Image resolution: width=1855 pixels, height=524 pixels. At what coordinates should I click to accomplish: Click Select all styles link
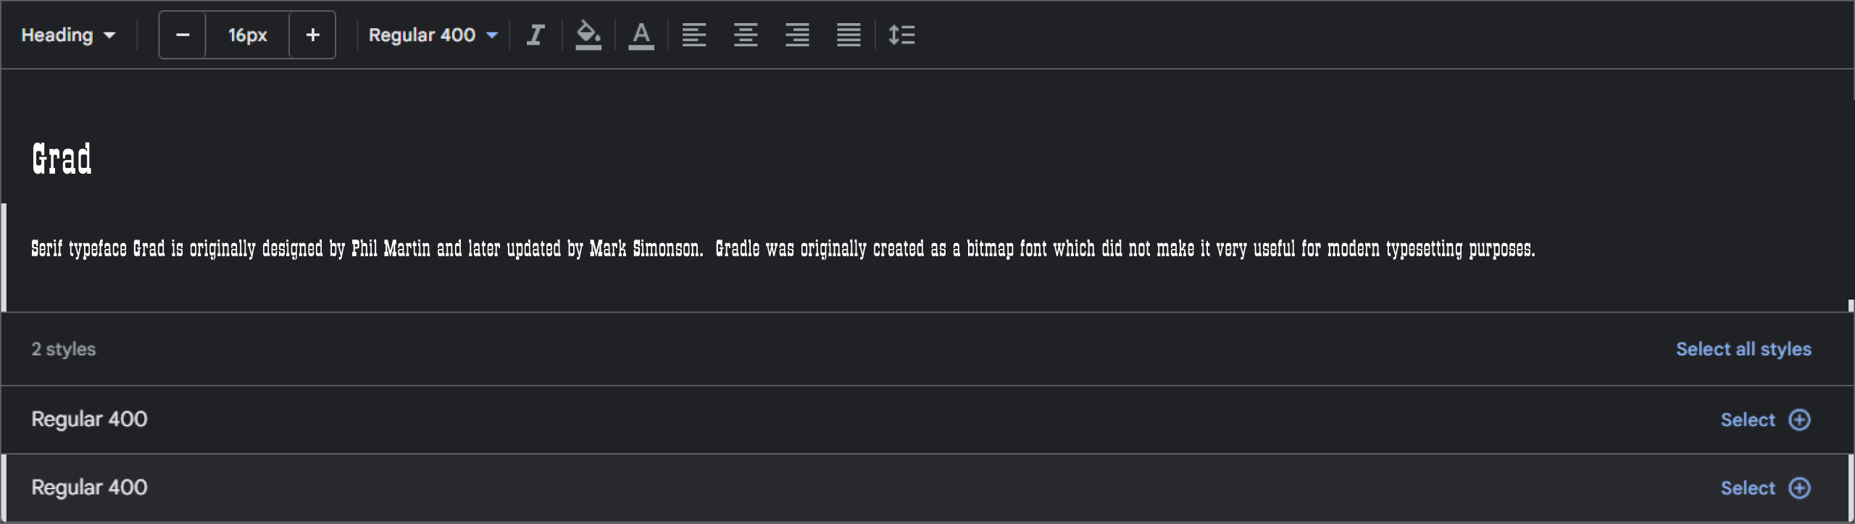[1743, 349]
